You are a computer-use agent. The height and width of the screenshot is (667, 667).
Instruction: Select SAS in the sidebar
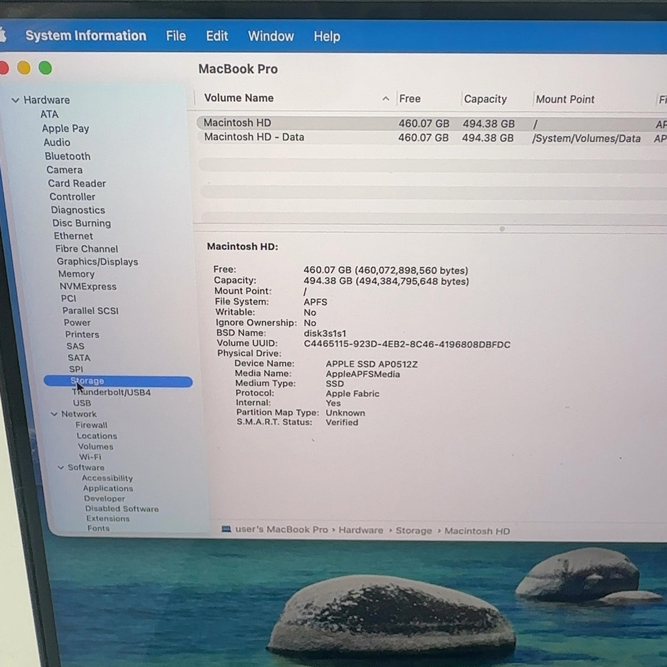coord(75,346)
